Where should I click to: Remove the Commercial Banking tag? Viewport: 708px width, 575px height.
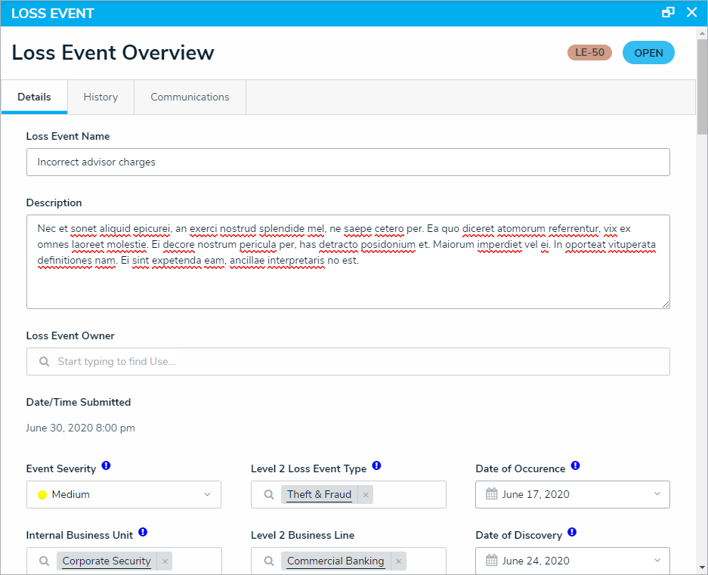click(398, 561)
